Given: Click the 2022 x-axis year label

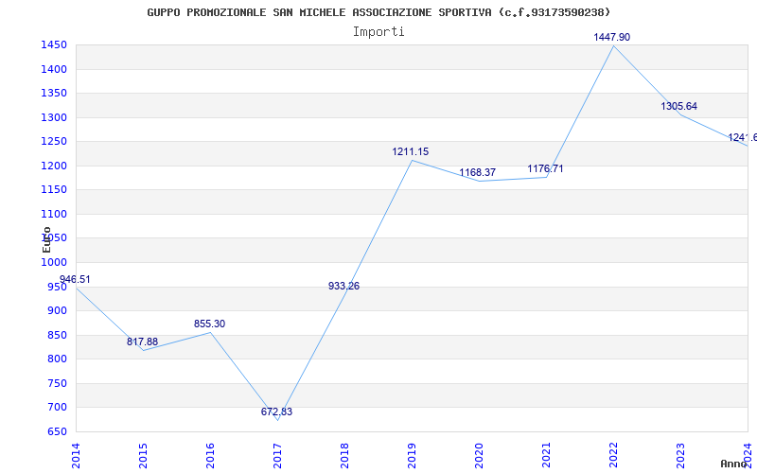Looking at the screenshot, I should tap(613, 456).
